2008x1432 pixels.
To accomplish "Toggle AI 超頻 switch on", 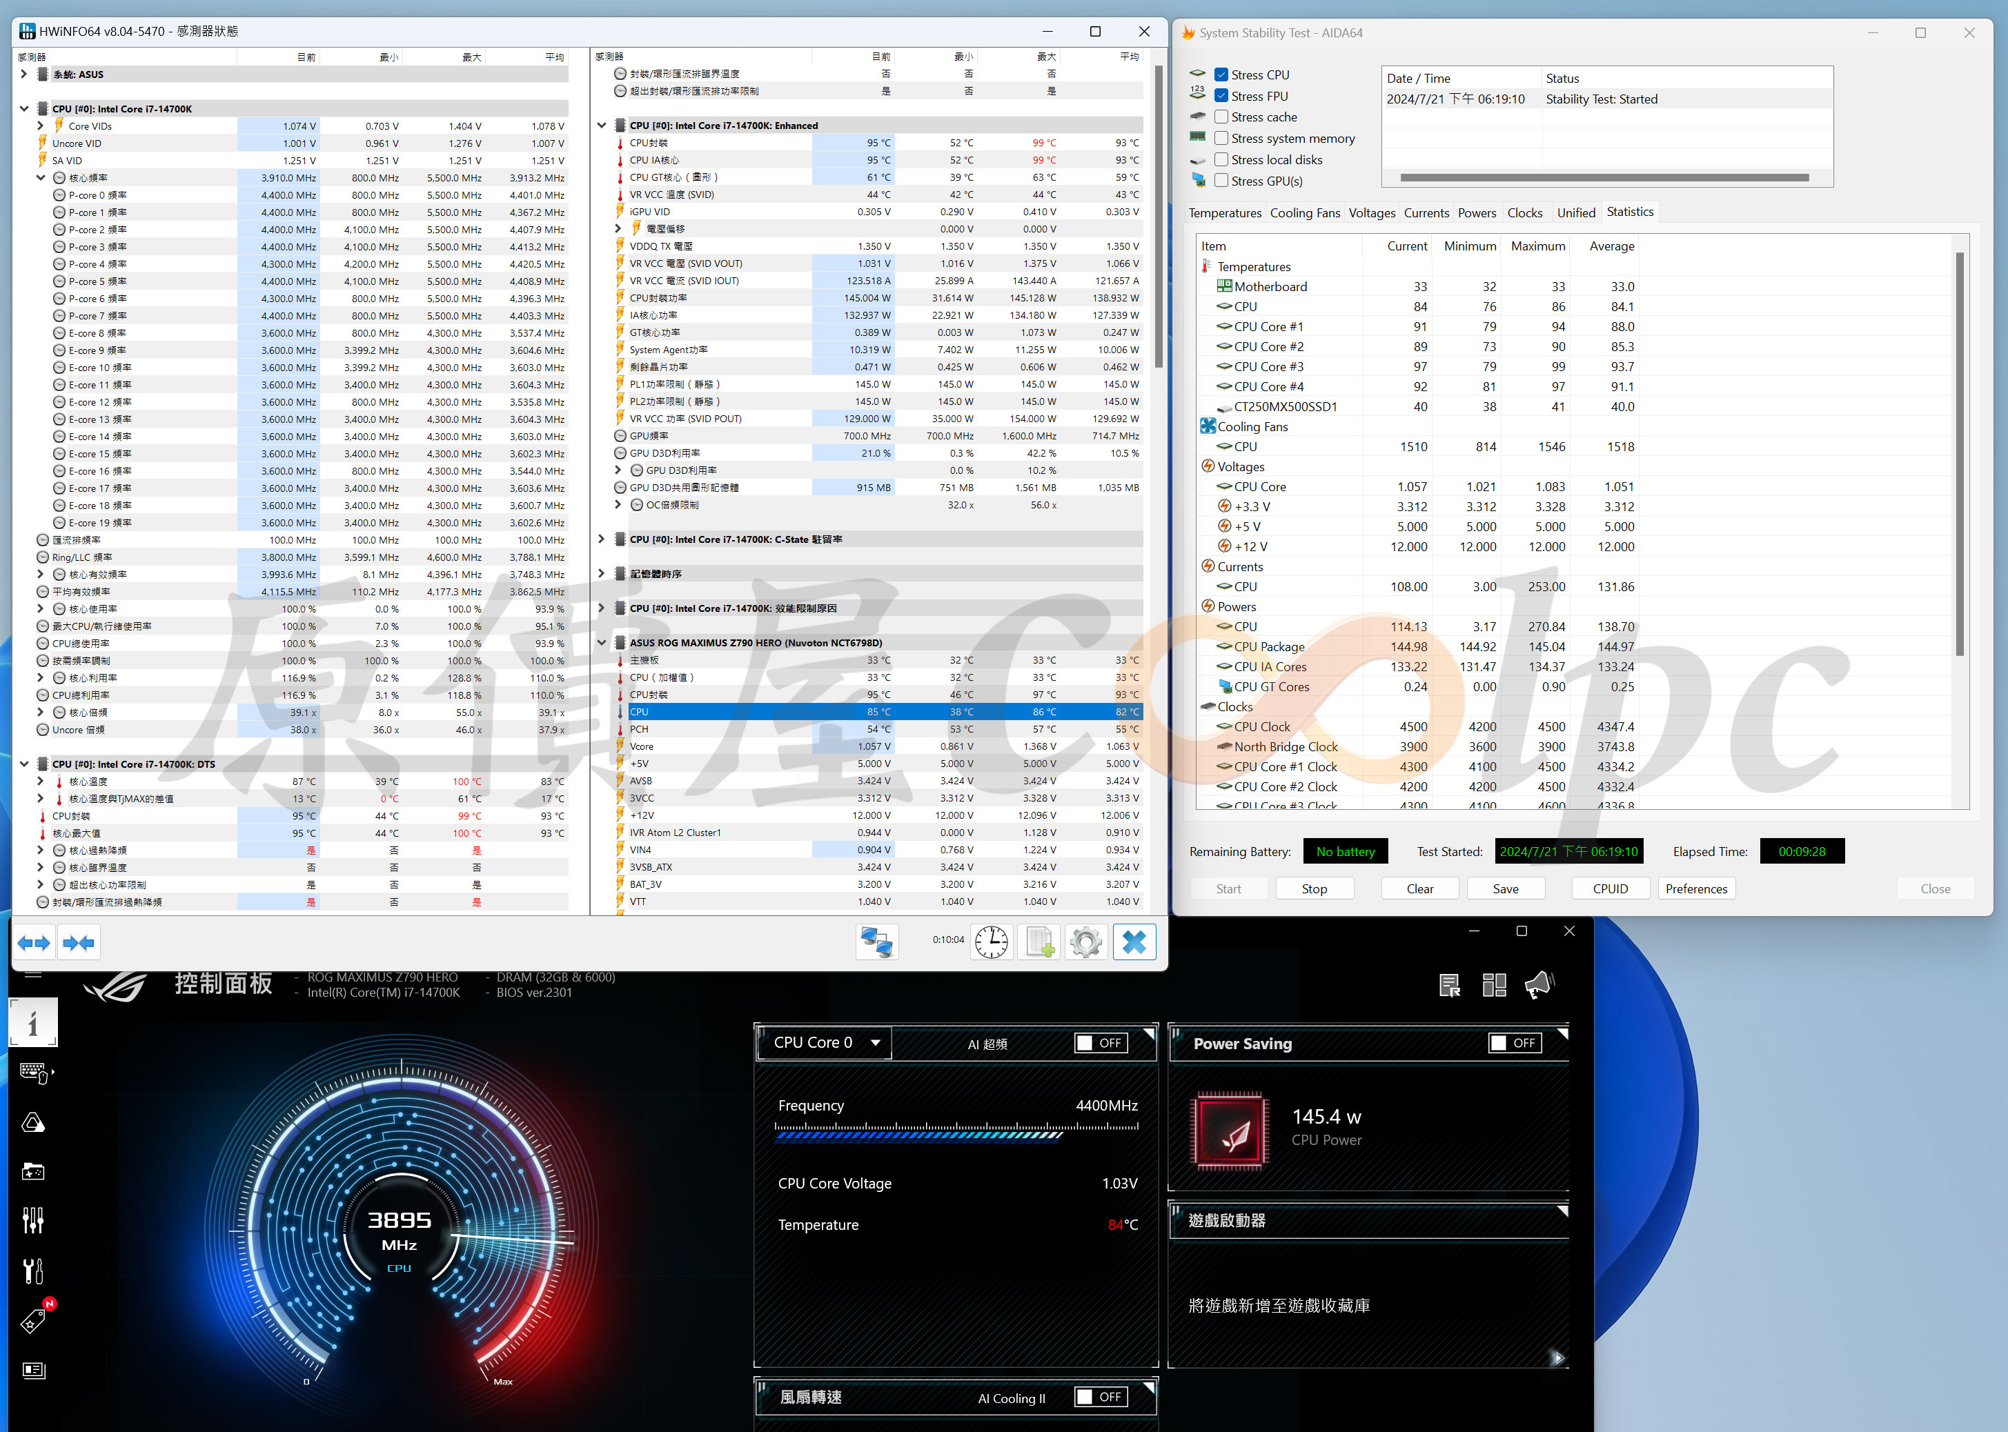I will click(x=1101, y=1043).
